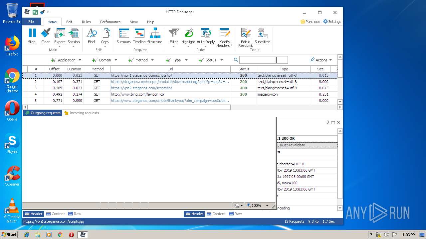Screen dimensions: 426x239
Task: Stop capturing with the Stop icon
Action: click(32, 36)
